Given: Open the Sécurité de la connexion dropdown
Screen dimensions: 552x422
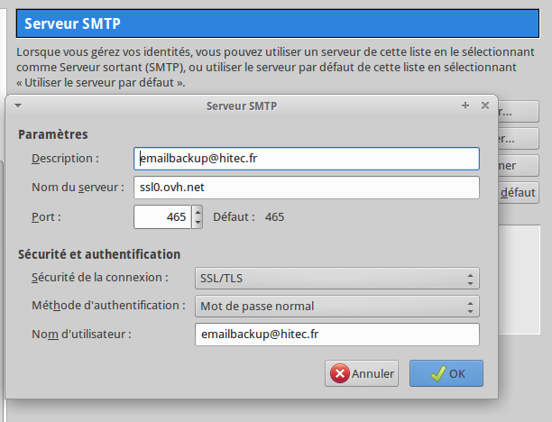Looking at the screenshot, I should coord(337,278).
